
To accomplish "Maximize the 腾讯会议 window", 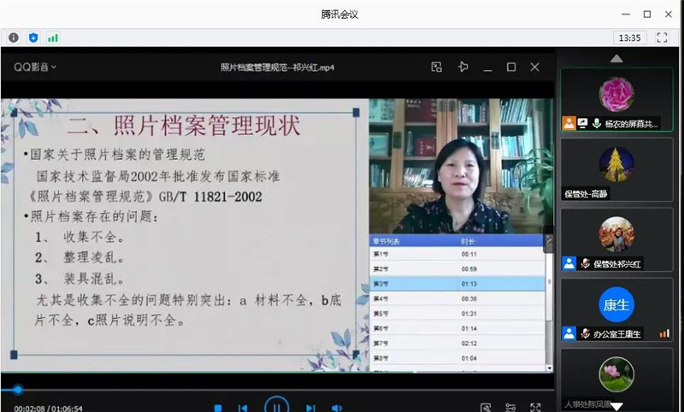I will tap(647, 15).
